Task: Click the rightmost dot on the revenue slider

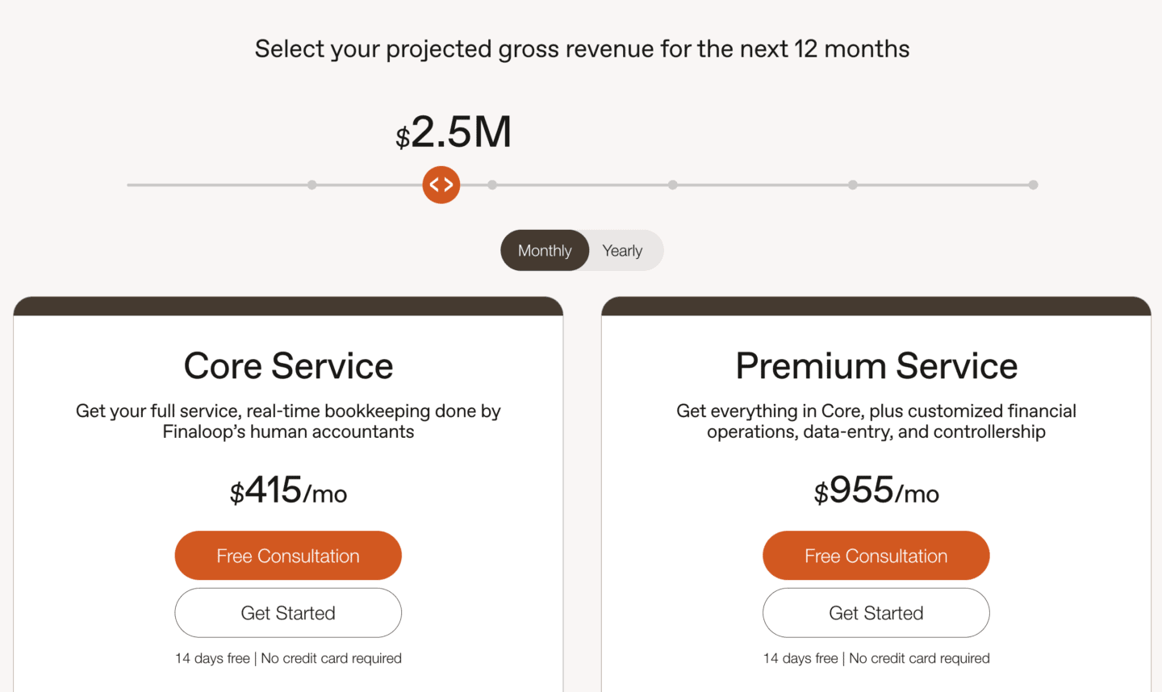Action: click(1034, 185)
